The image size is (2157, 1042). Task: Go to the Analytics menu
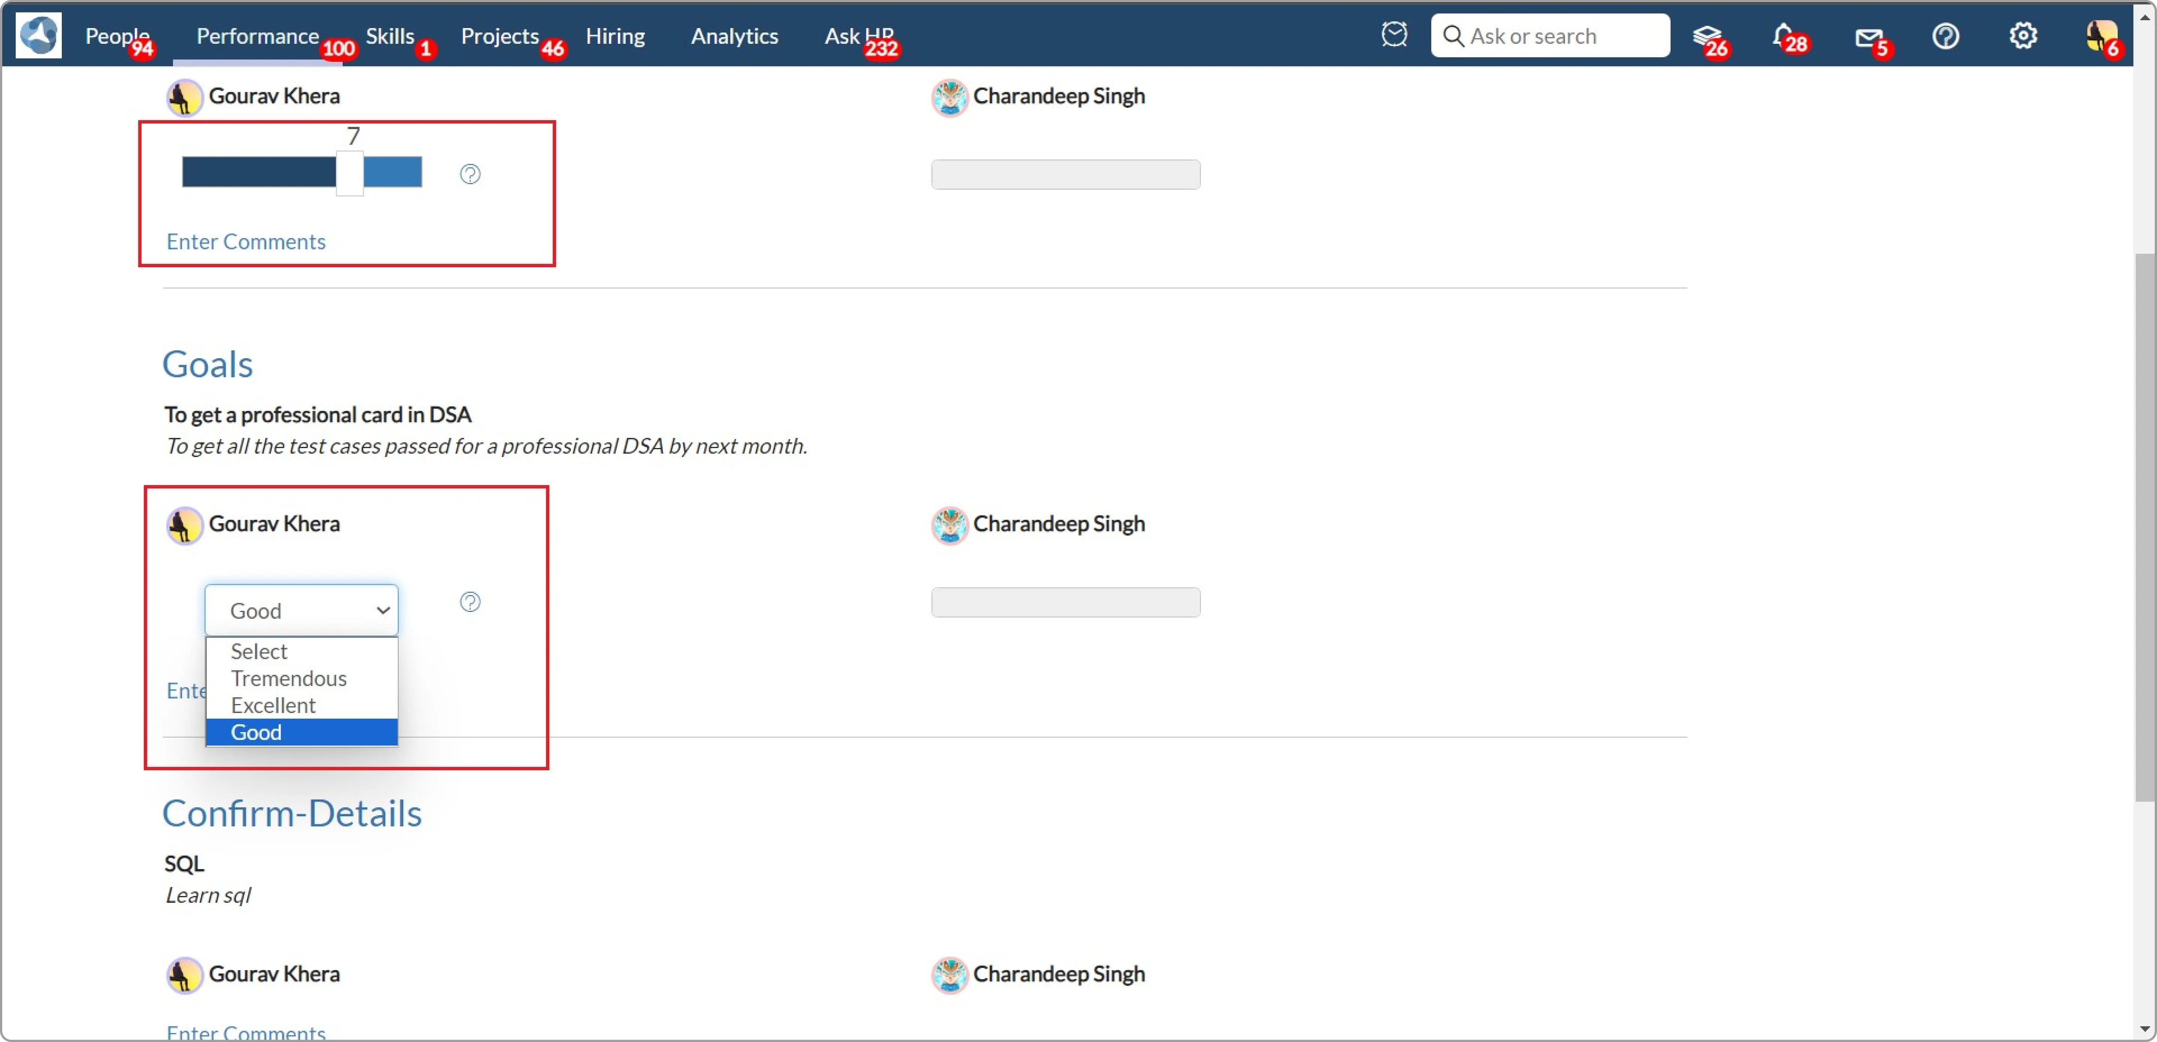734,36
